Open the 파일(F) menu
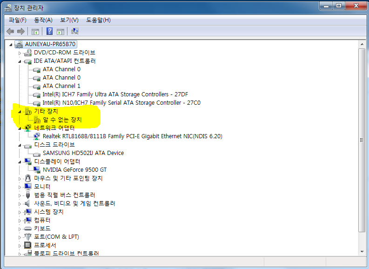 (17, 20)
